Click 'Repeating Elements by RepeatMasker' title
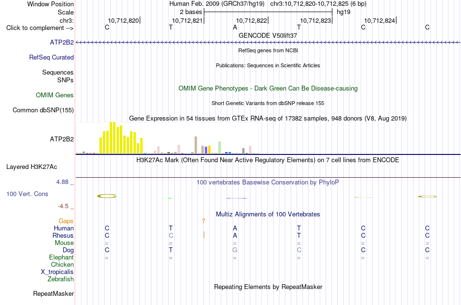 click(x=268, y=287)
